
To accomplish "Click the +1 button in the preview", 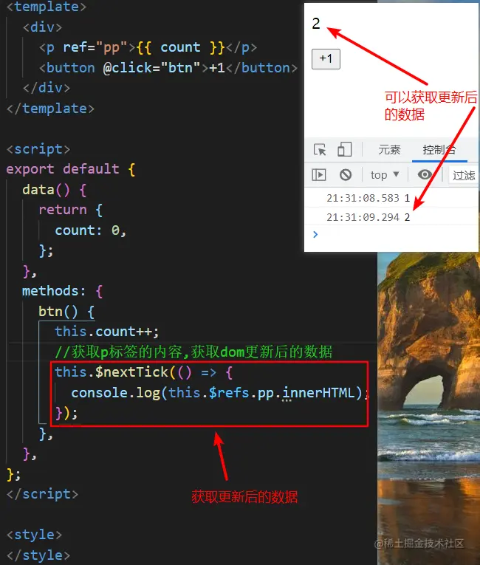I will [x=326, y=59].
